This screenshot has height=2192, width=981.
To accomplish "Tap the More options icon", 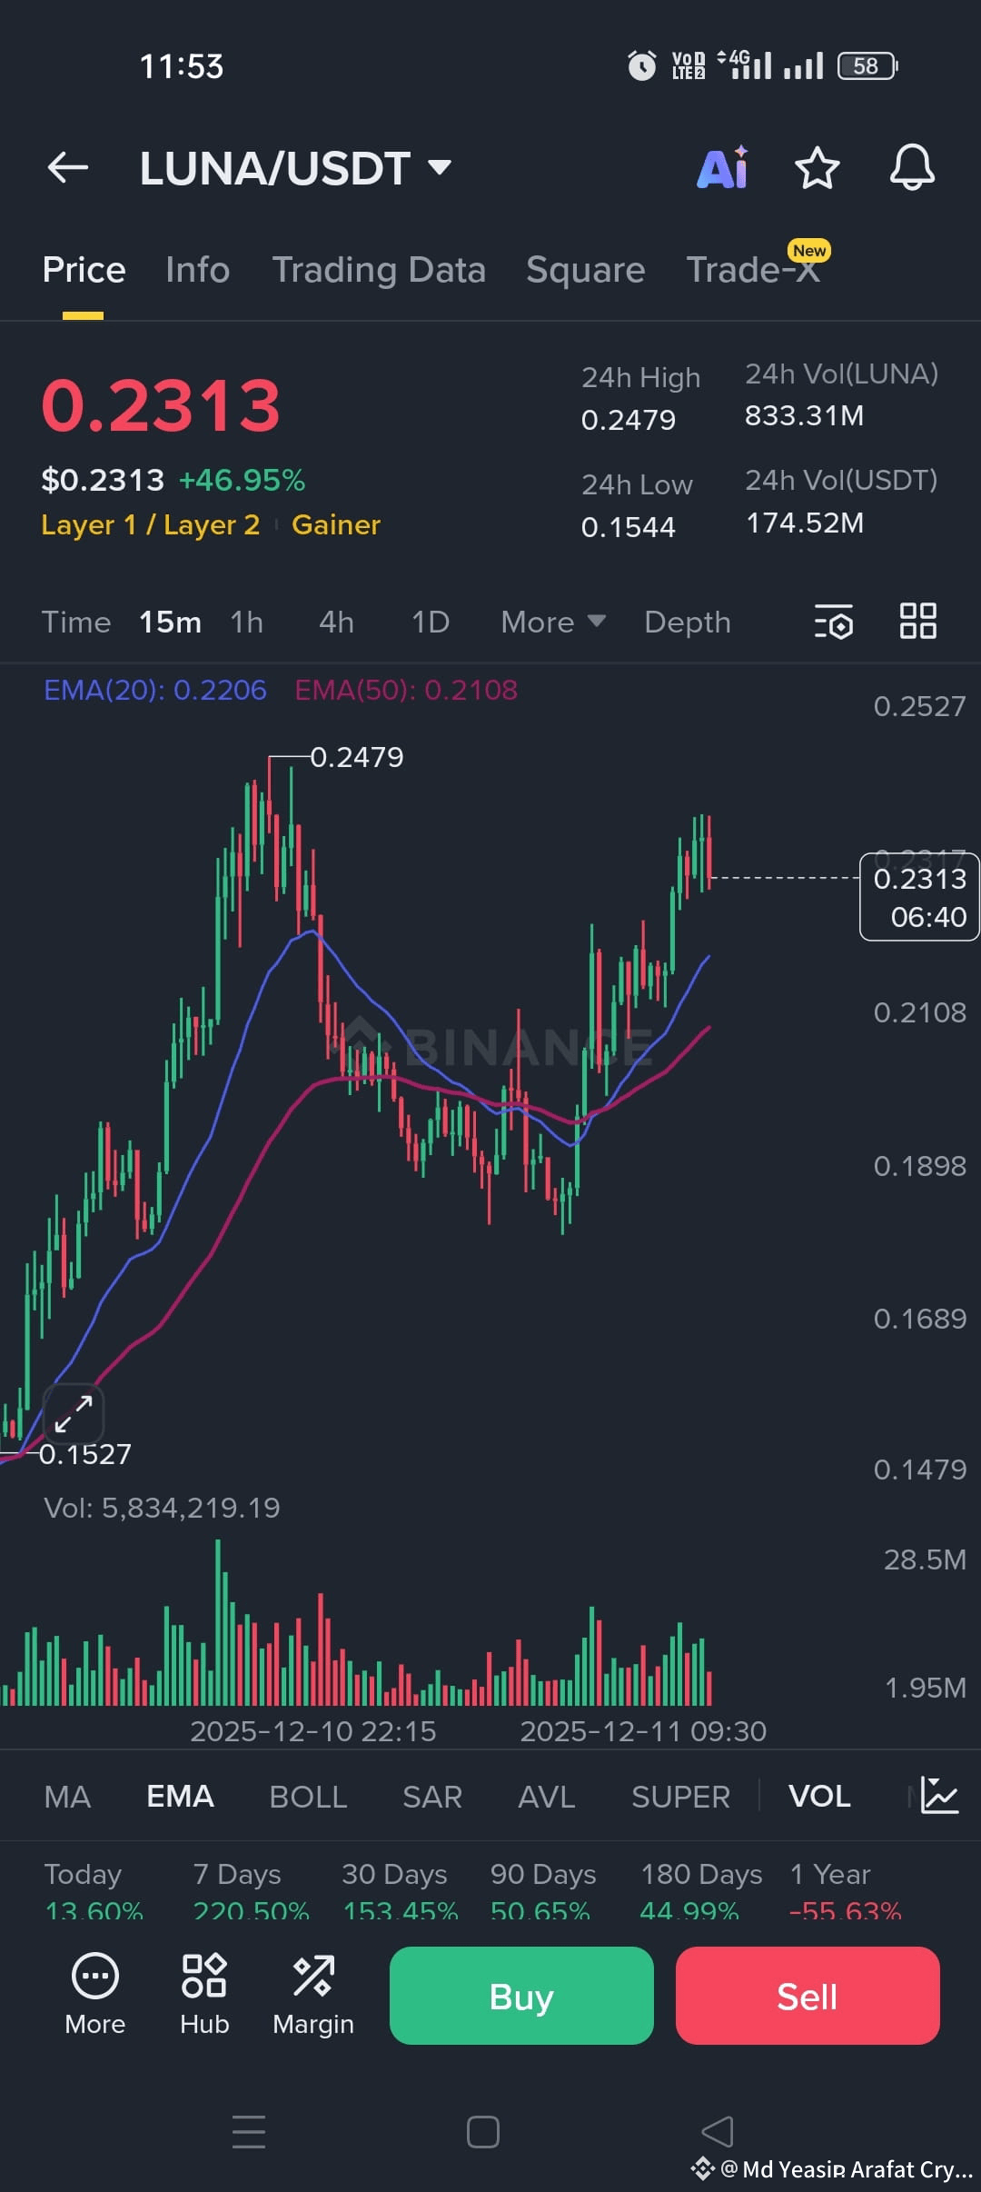I will pos(95,1996).
